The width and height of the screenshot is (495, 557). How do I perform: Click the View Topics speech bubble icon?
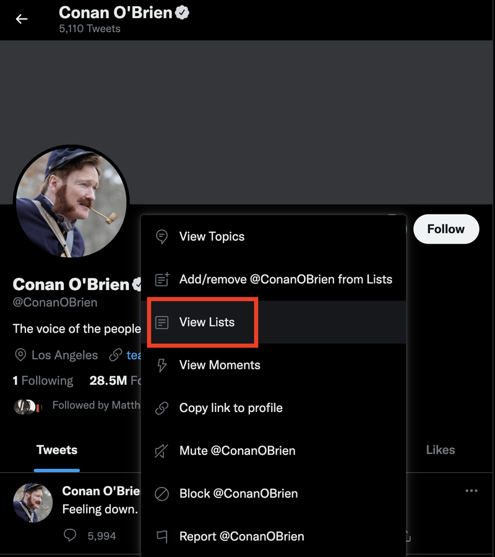[x=162, y=237]
